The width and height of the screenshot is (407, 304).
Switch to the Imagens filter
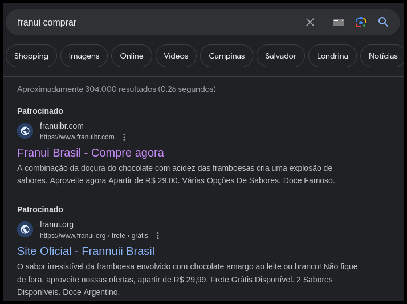(84, 56)
